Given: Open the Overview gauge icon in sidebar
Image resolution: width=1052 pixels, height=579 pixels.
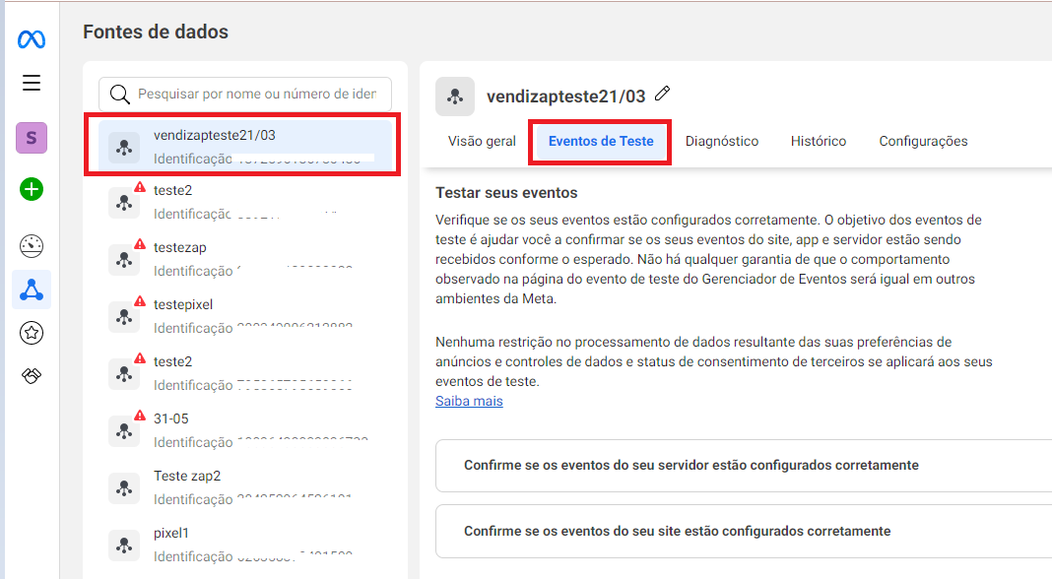Looking at the screenshot, I should pos(32,246).
